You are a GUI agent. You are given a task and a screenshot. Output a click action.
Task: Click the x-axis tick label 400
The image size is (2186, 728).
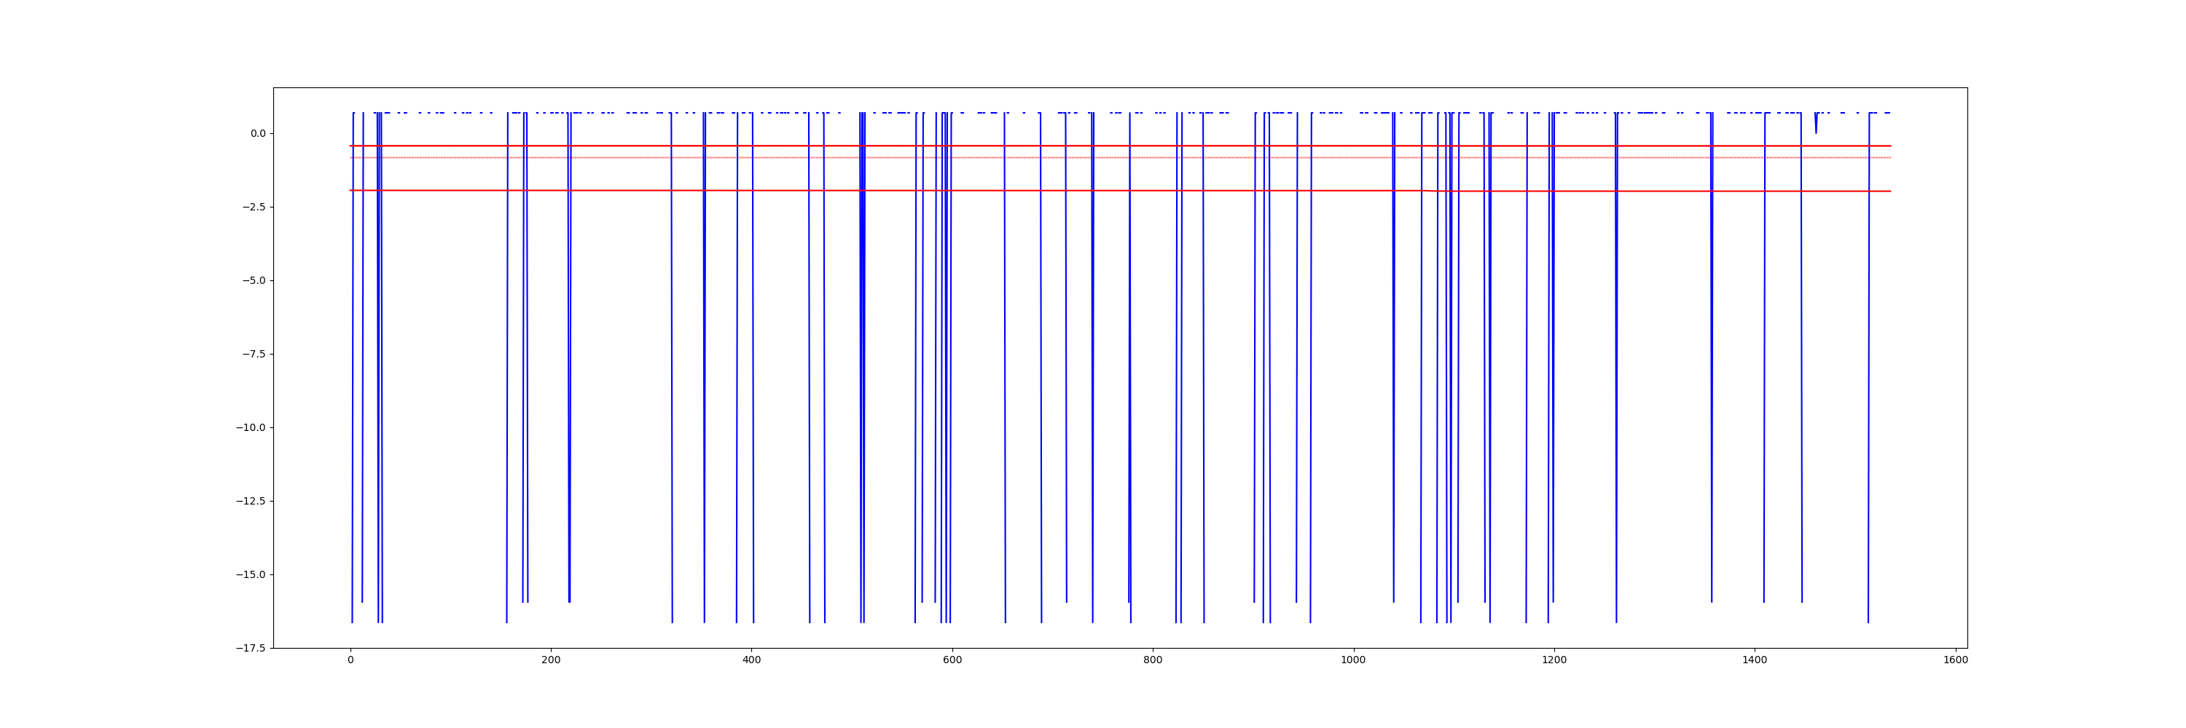point(752,660)
